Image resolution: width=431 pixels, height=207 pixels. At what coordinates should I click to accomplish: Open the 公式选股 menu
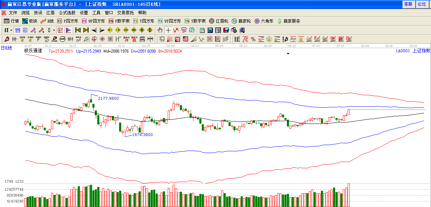(67, 12)
